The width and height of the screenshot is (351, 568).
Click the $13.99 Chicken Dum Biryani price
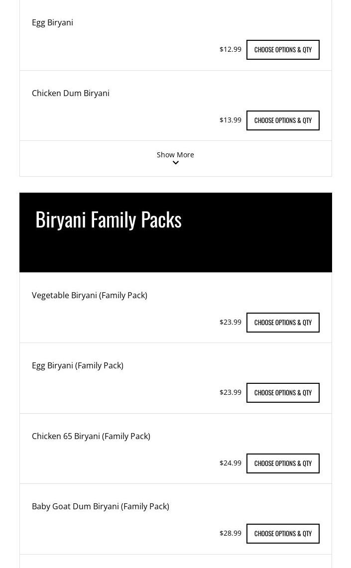231,120
